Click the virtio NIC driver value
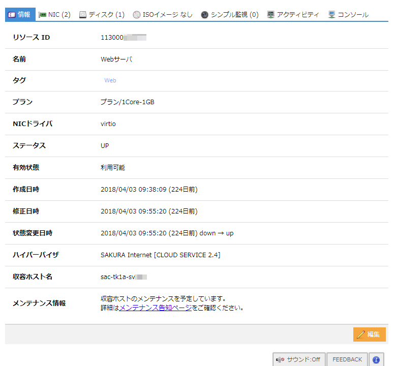Image resolution: width=396 pixels, height=366 pixels. click(x=108, y=124)
